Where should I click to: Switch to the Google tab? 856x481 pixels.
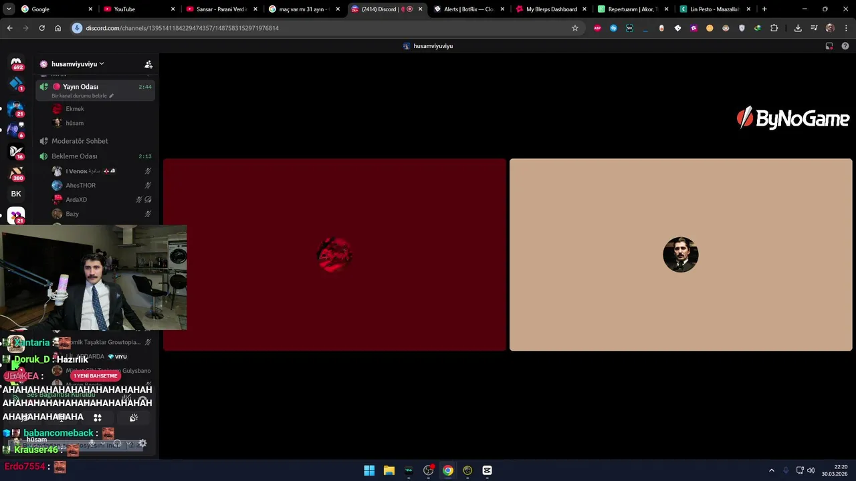[58, 9]
